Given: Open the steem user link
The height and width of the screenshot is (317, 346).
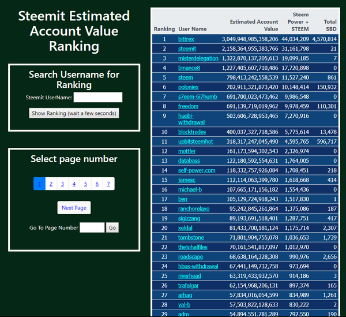Looking at the screenshot, I should [186, 77].
